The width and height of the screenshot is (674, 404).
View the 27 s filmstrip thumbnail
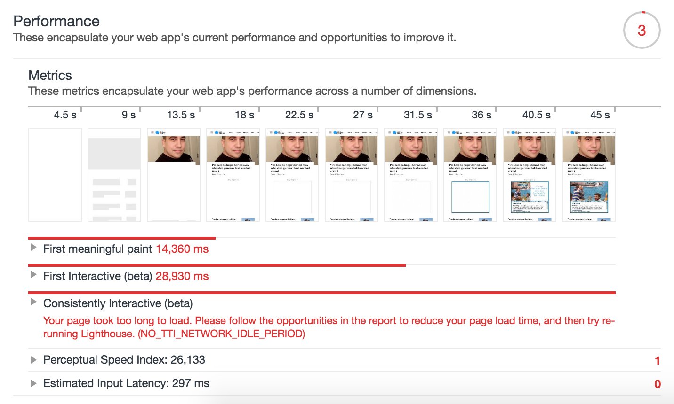tap(352, 174)
